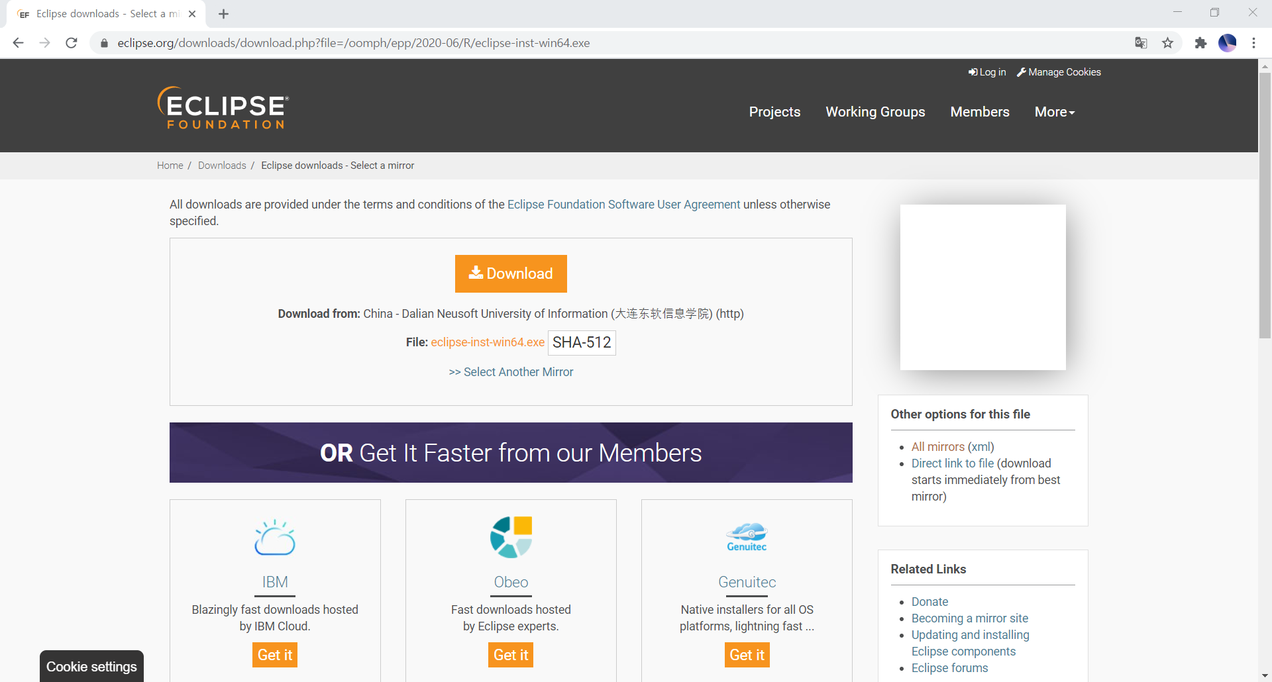
Task: Click the Genuitec logo icon
Action: 747,537
